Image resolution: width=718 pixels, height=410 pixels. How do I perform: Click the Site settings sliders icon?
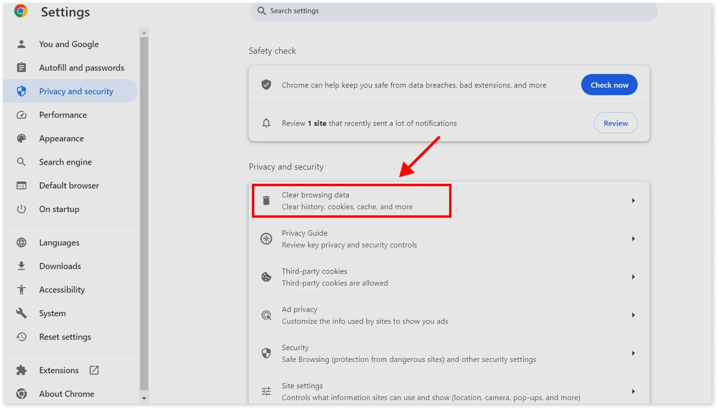[266, 391]
